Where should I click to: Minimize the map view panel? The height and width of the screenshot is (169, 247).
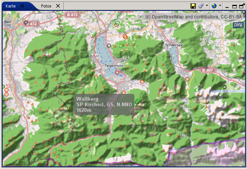click(x=227, y=7)
